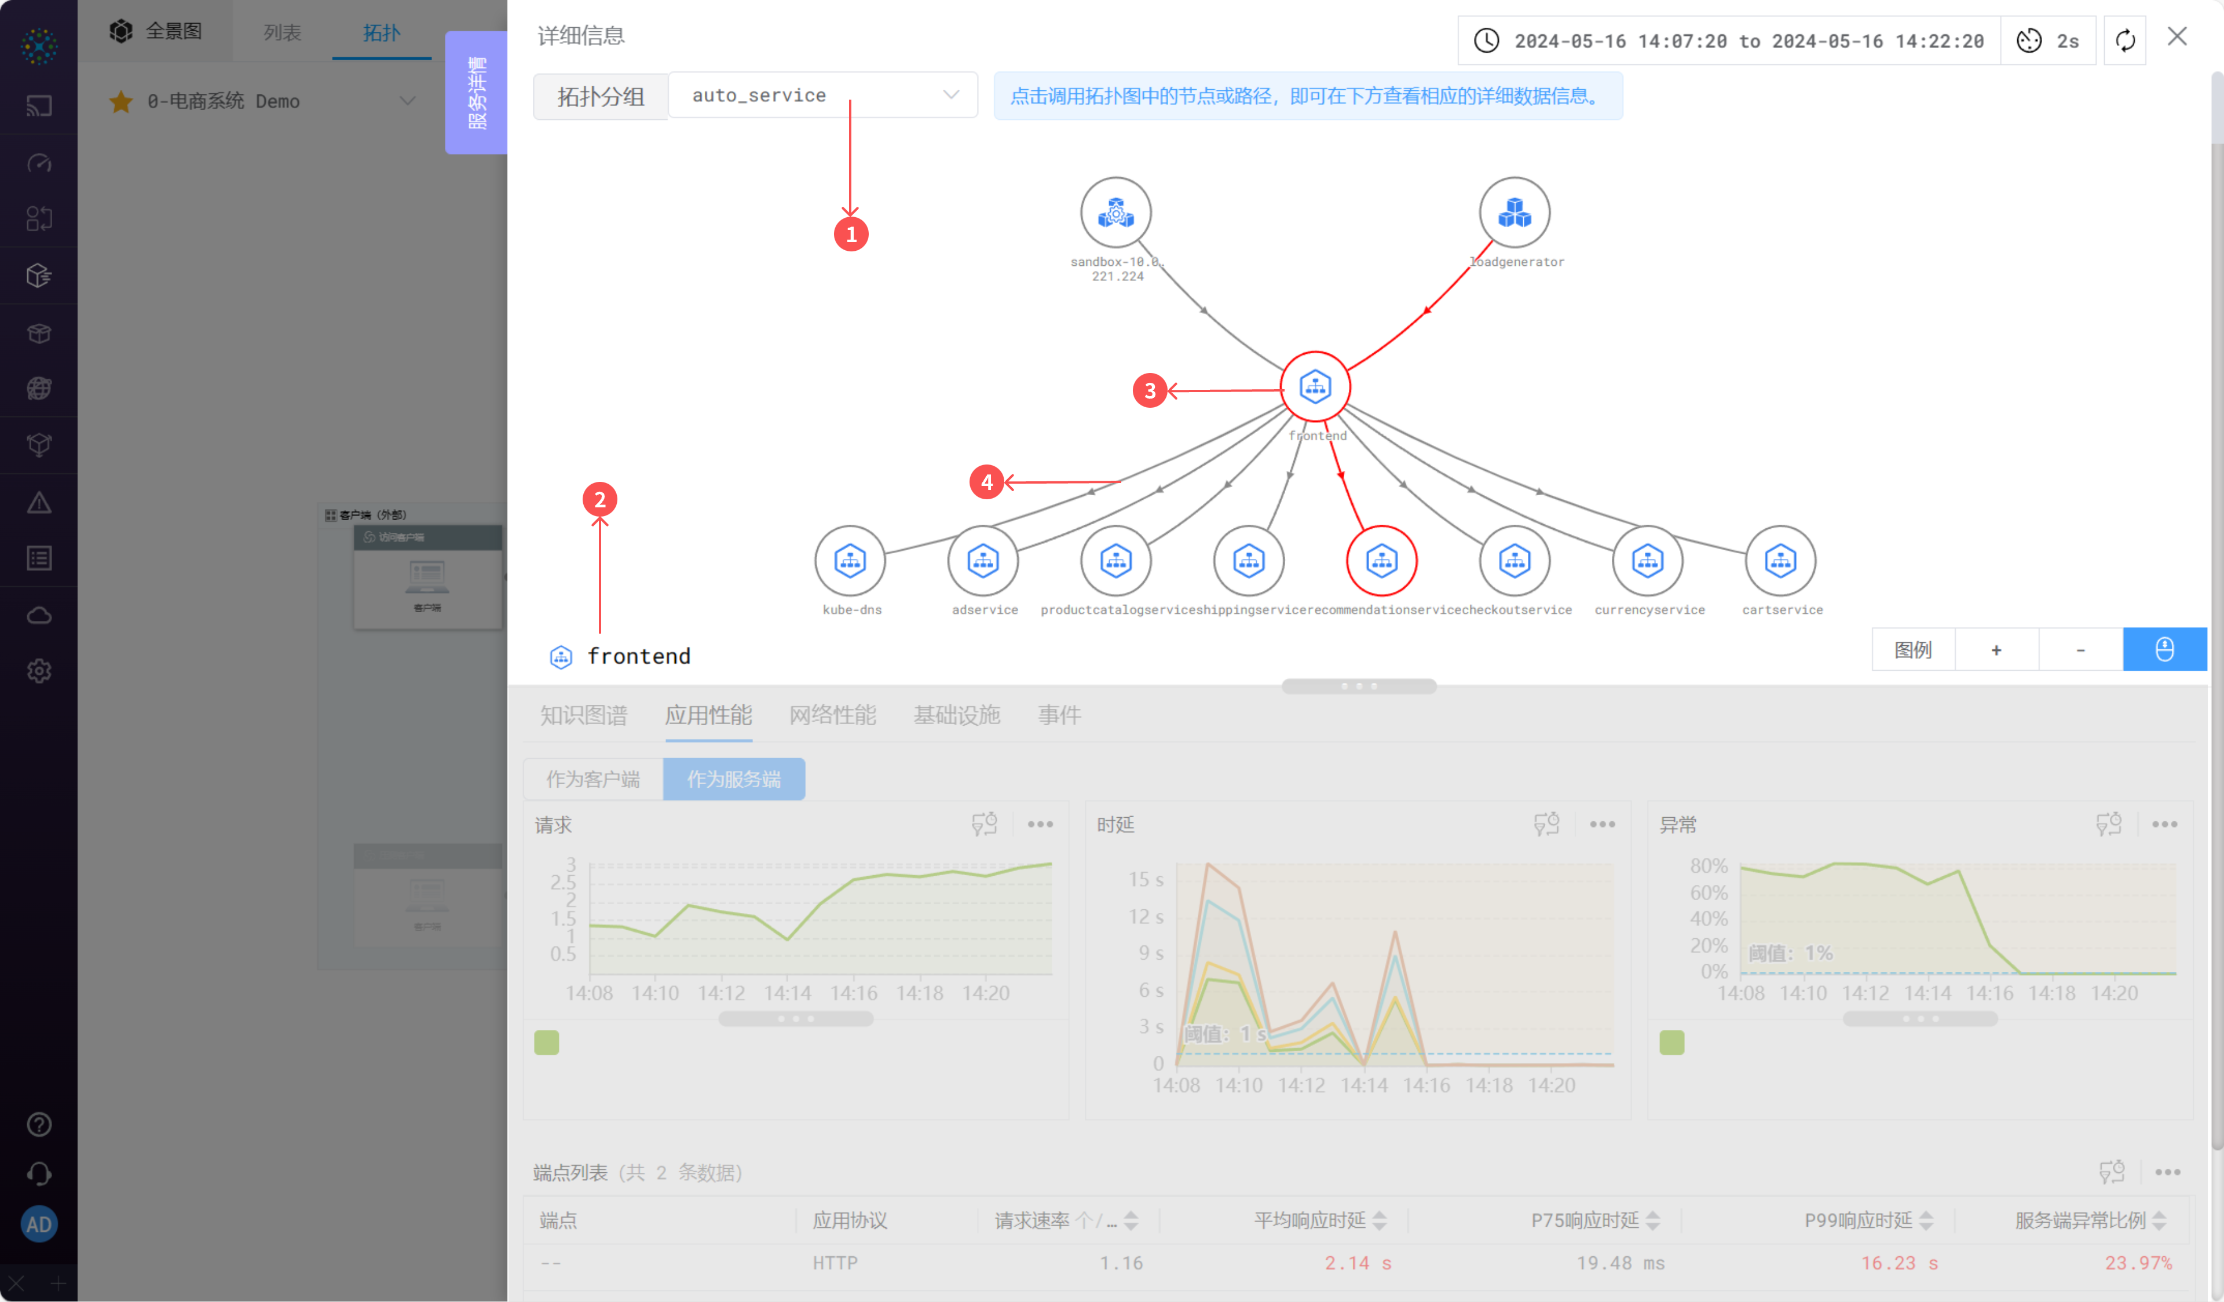Open the 2s refresh interval selector
This screenshot has height=1302, width=2224.
(2049, 41)
